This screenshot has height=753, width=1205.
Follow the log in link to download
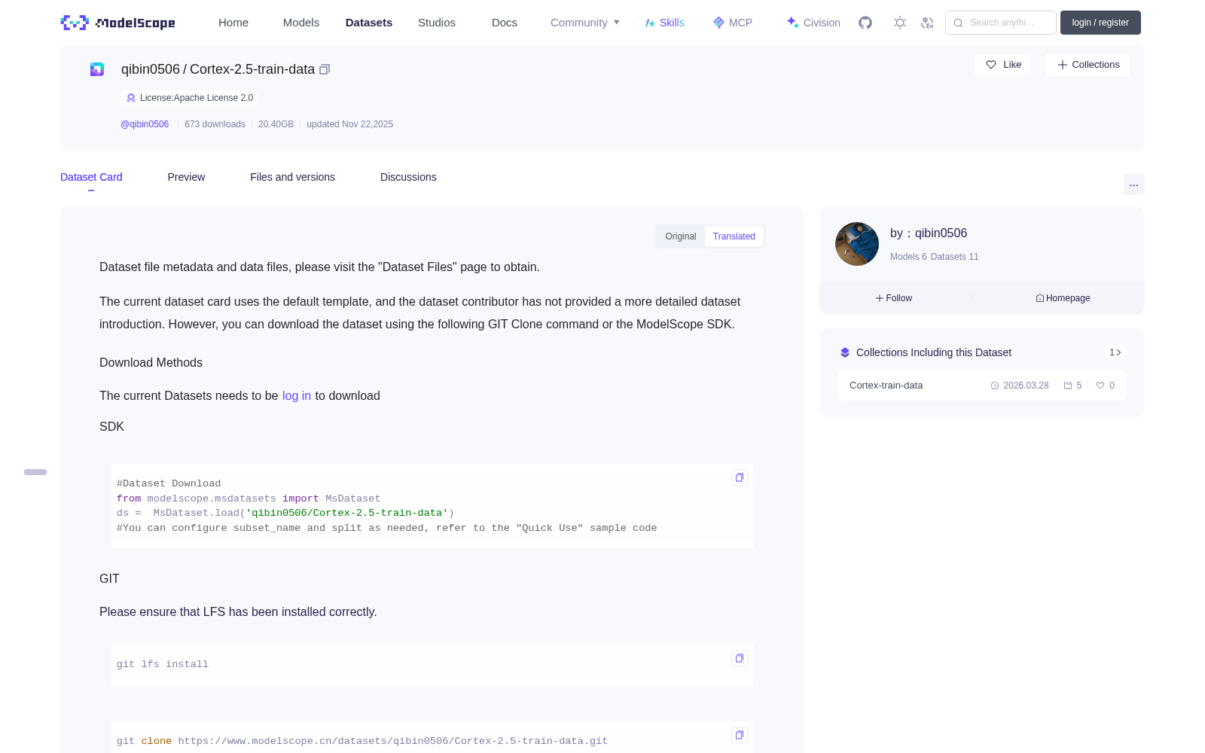297,396
